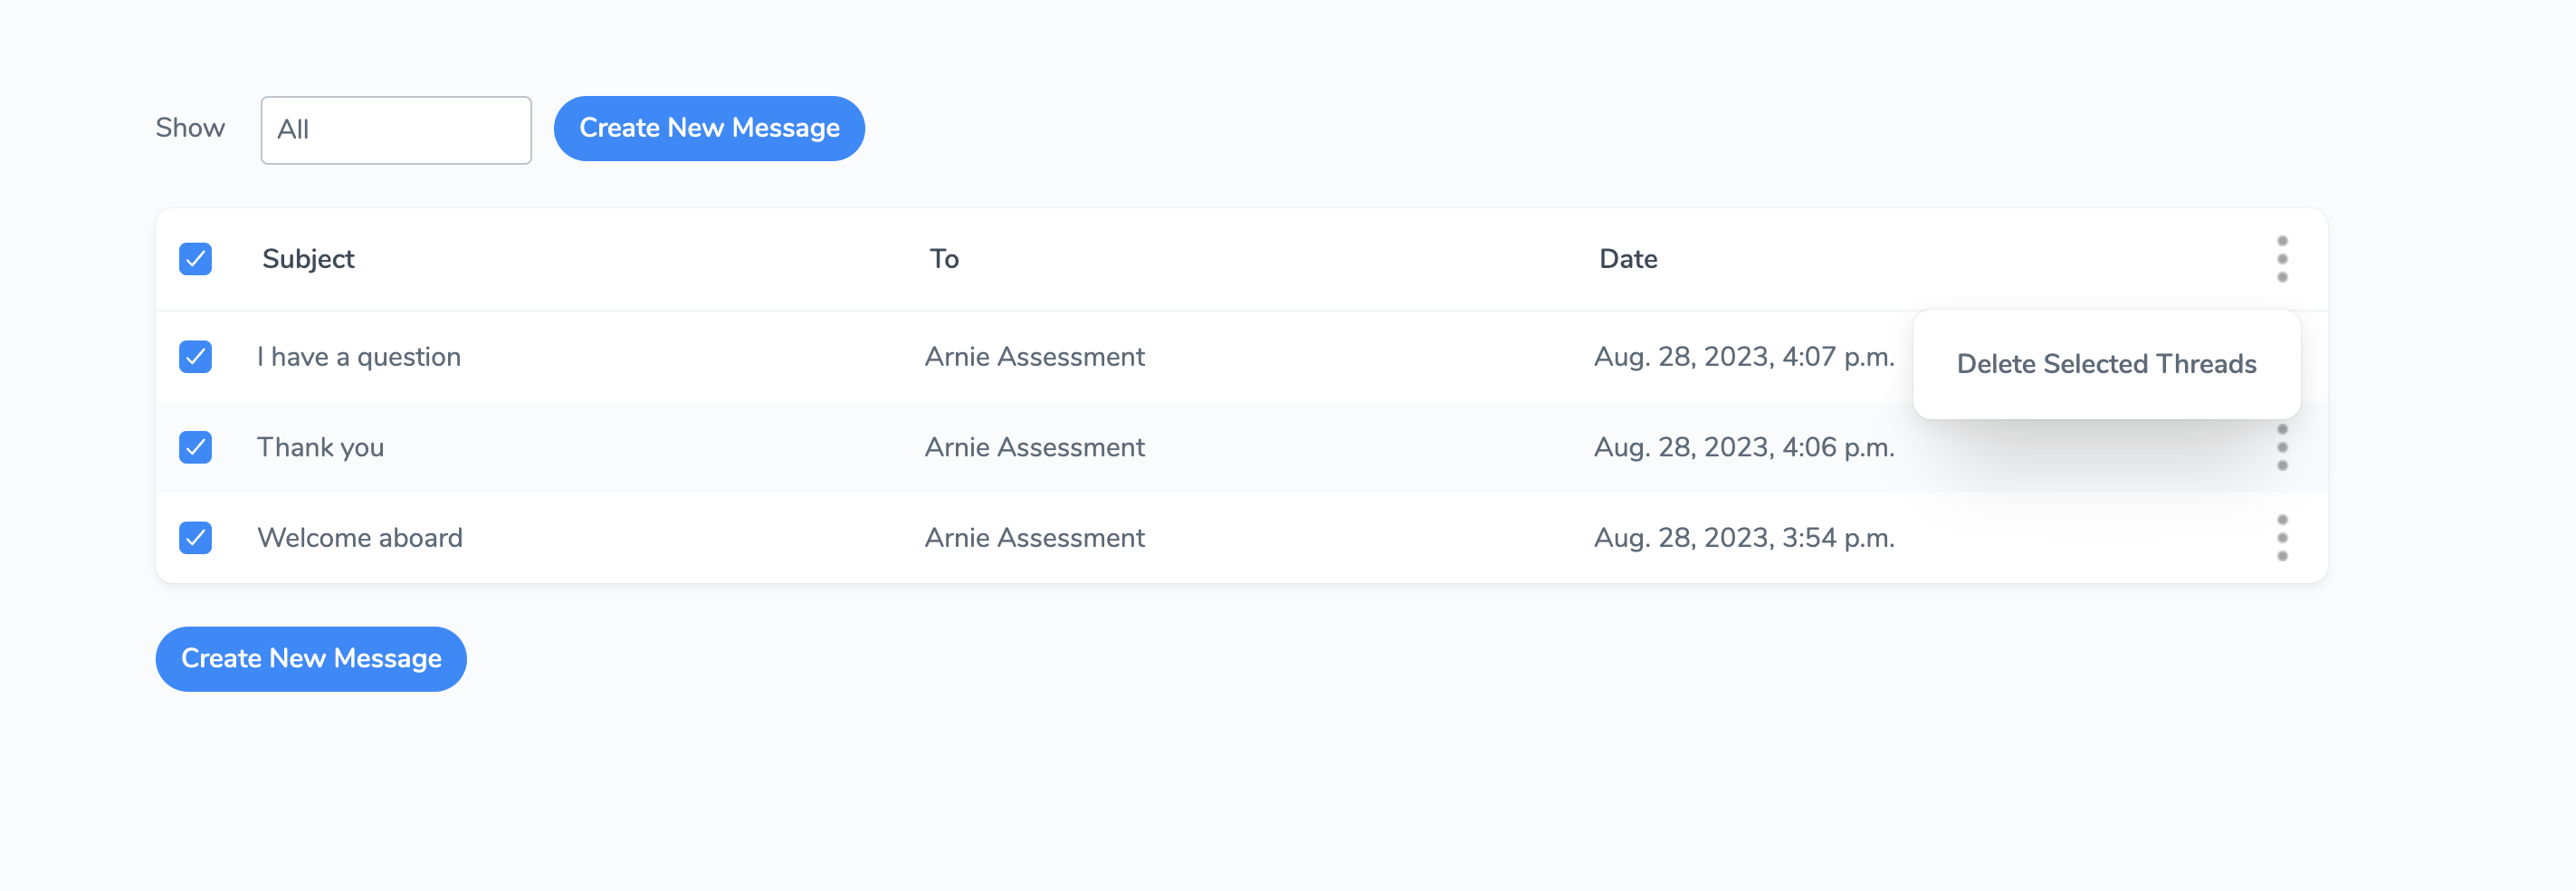The image size is (2576, 891).
Task: Click the Date column header
Action: pyautogui.click(x=1628, y=259)
